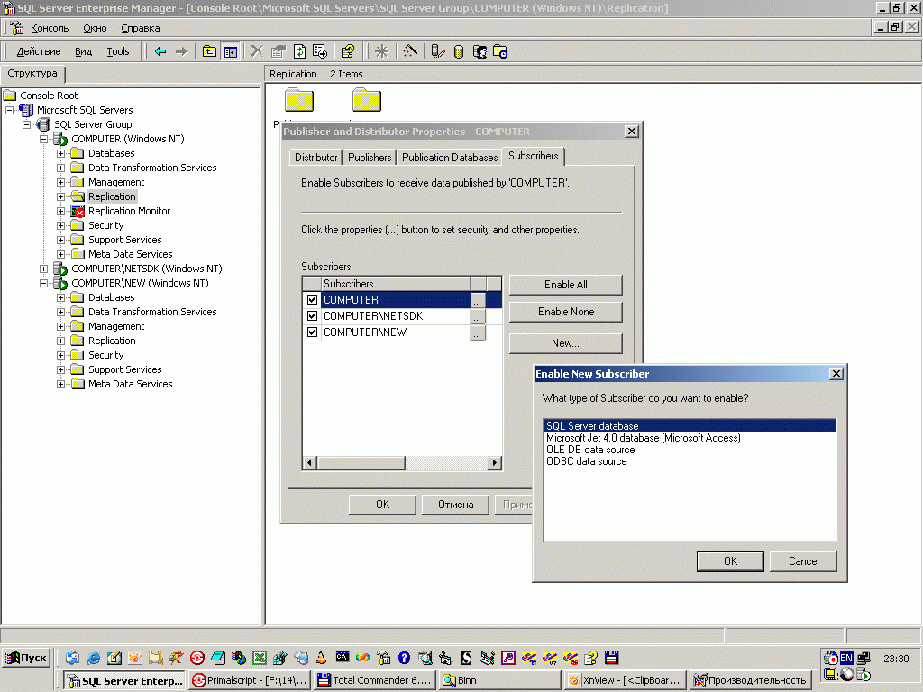Uncheck the COMPUTER\NEW subscriber checkbox
Image resolution: width=923 pixels, height=692 pixels.
point(312,332)
